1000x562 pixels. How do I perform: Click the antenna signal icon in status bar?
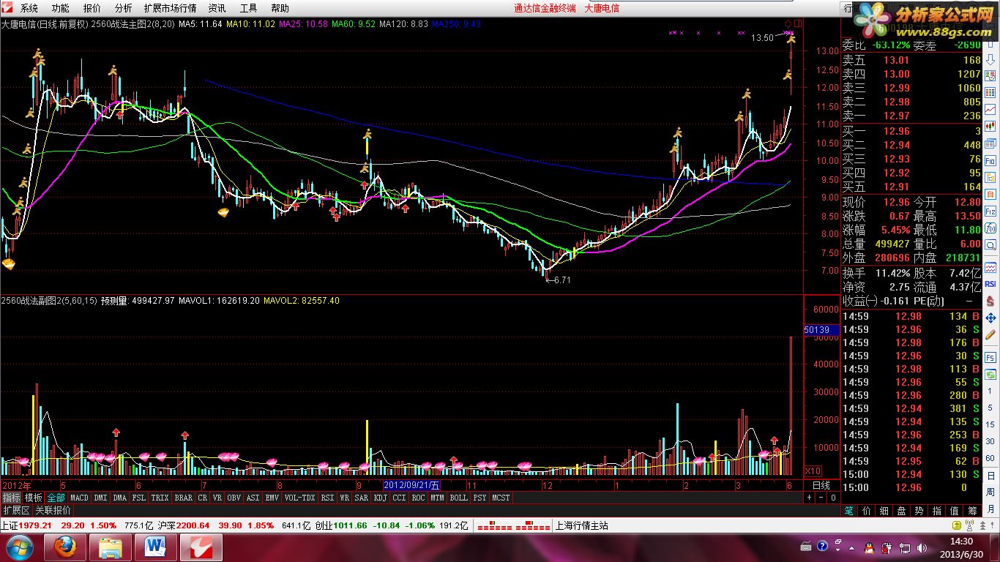pyautogui.click(x=969, y=526)
